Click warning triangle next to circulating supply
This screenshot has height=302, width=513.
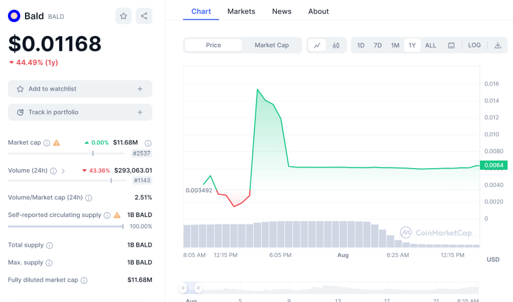coord(117,215)
